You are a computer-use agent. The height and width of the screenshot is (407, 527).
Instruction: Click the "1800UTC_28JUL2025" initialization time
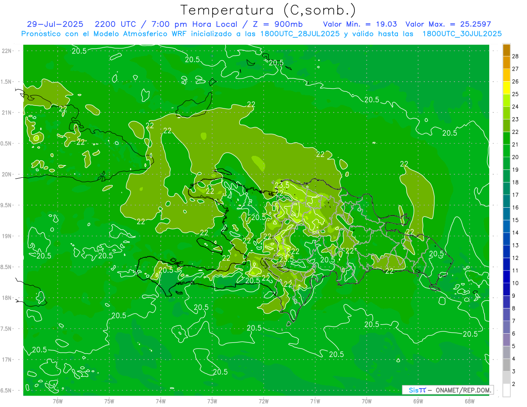300,34
